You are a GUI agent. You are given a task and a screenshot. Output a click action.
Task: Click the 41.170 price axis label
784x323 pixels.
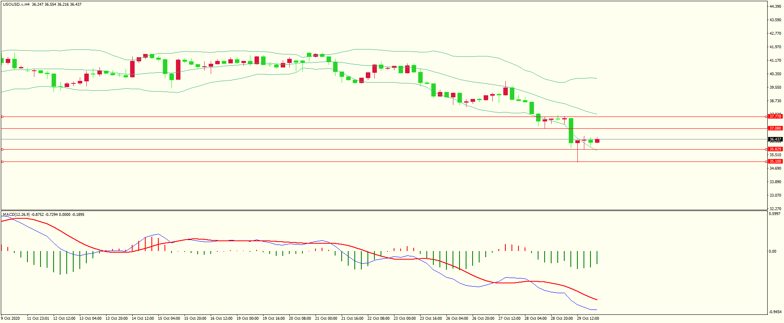(775, 61)
